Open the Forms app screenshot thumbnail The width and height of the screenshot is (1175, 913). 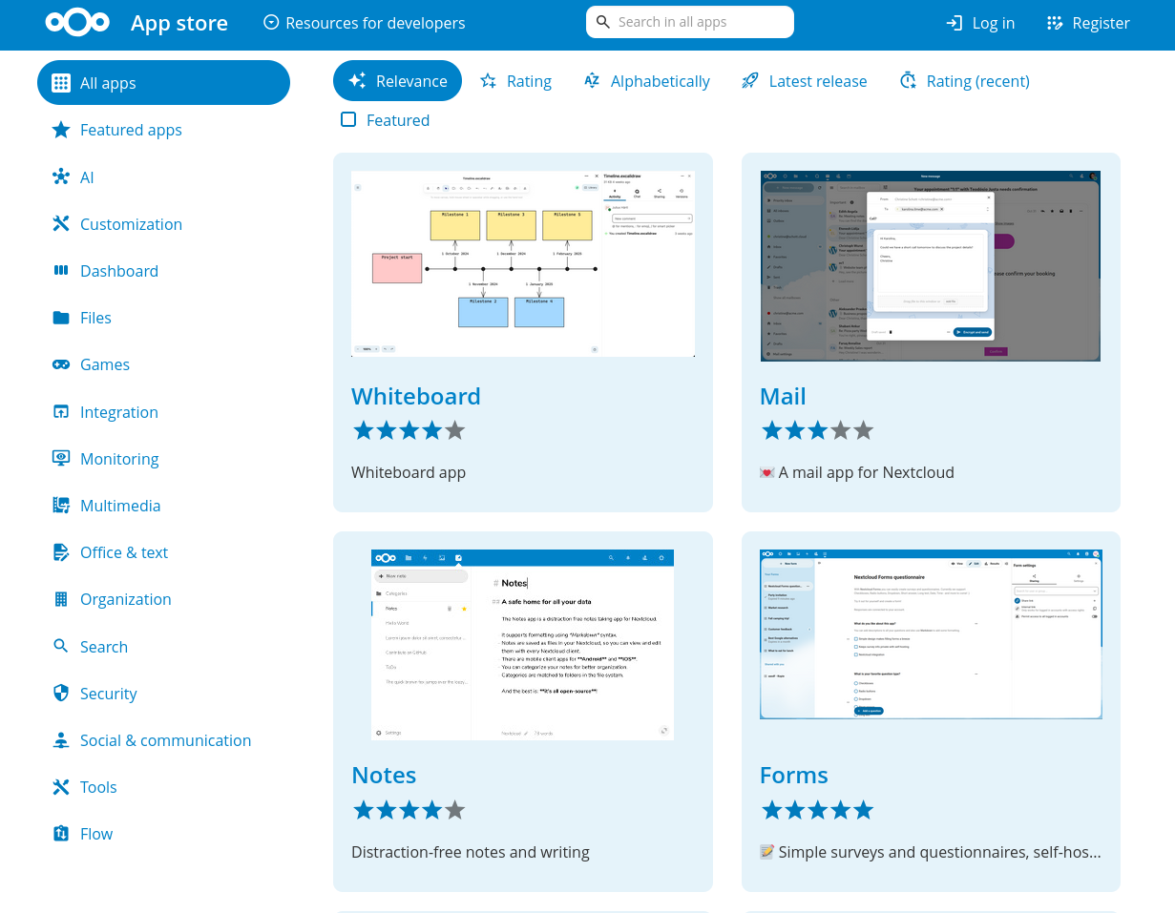point(930,634)
